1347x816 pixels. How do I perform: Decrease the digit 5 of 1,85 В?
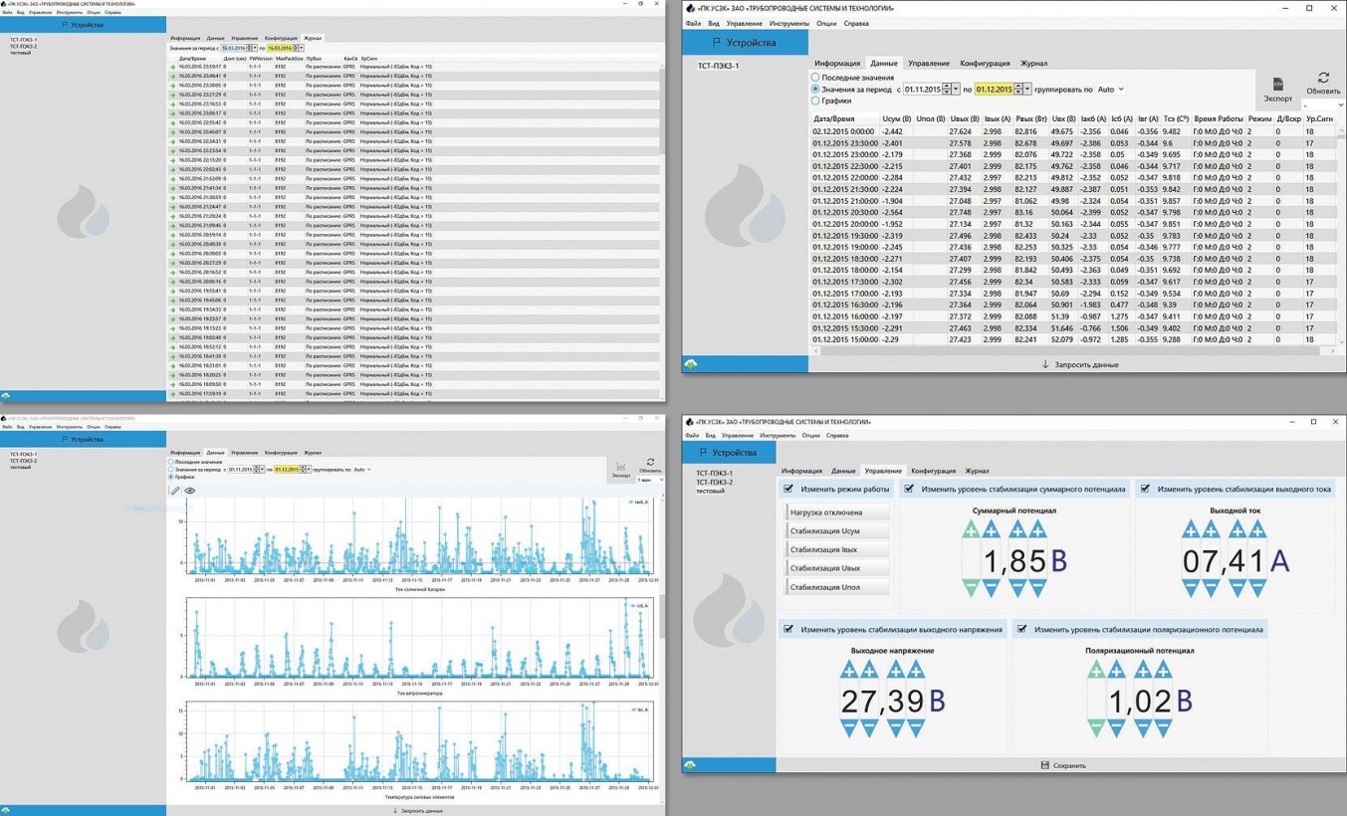point(1037,588)
